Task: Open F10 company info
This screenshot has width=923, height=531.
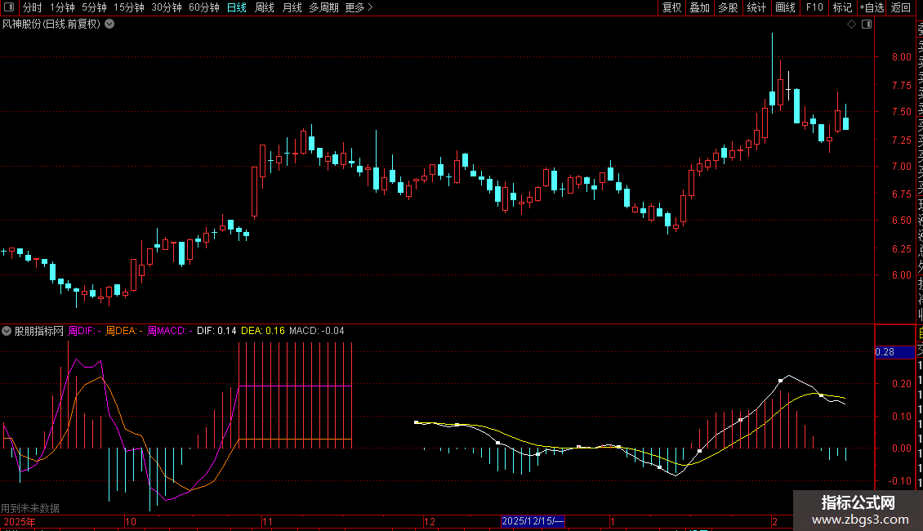Action: click(x=814, y=7)
